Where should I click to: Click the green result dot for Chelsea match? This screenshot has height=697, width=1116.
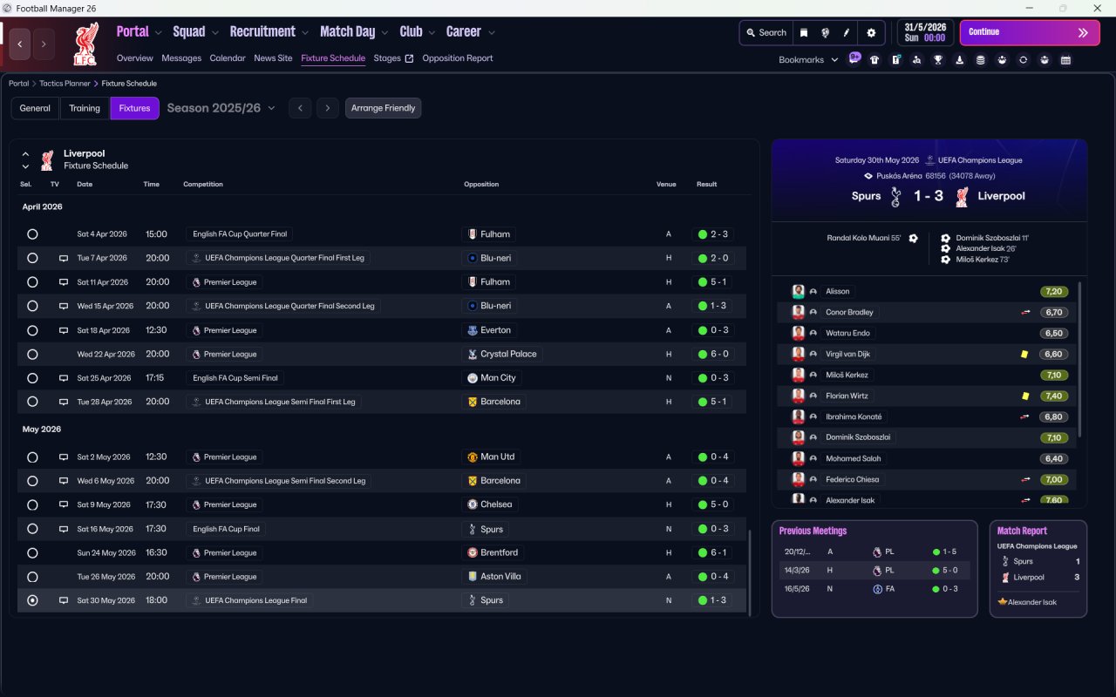tap(702, 504)
